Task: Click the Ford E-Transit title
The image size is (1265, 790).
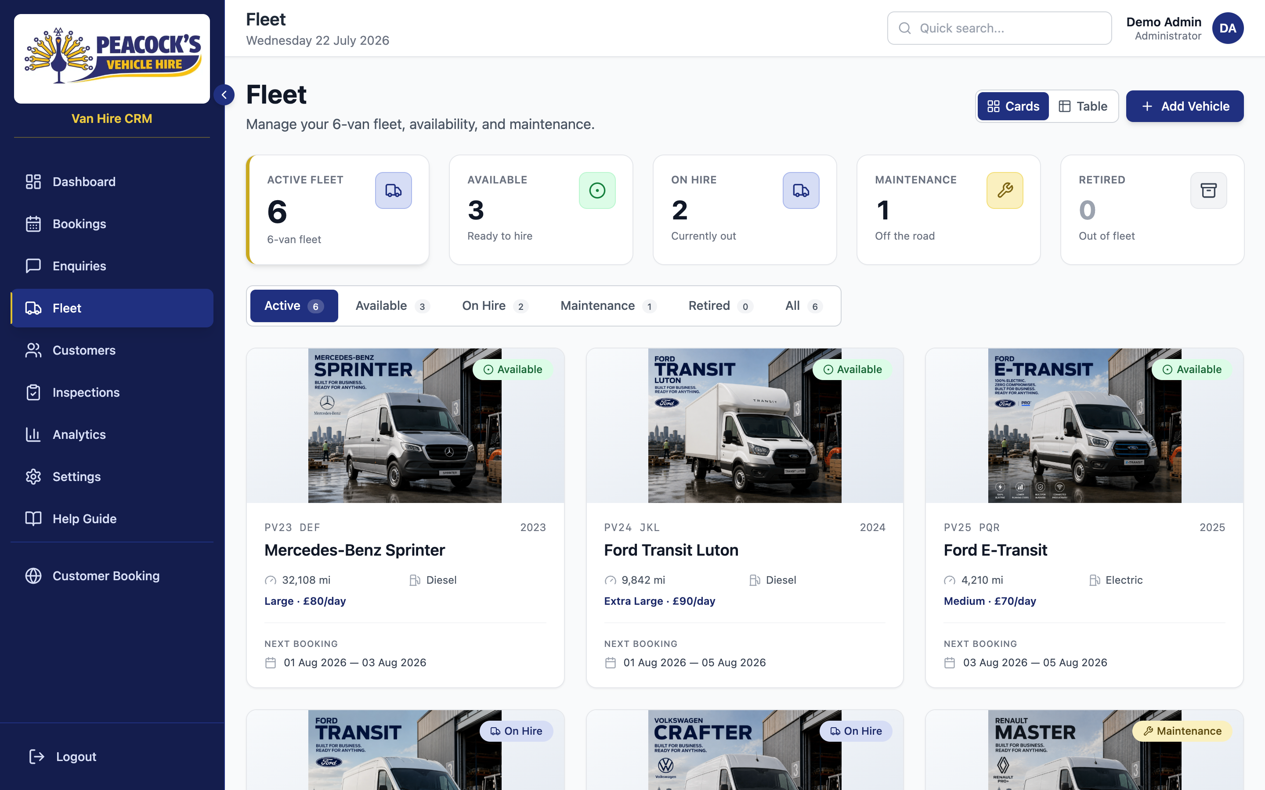Action: coord(995,550)
